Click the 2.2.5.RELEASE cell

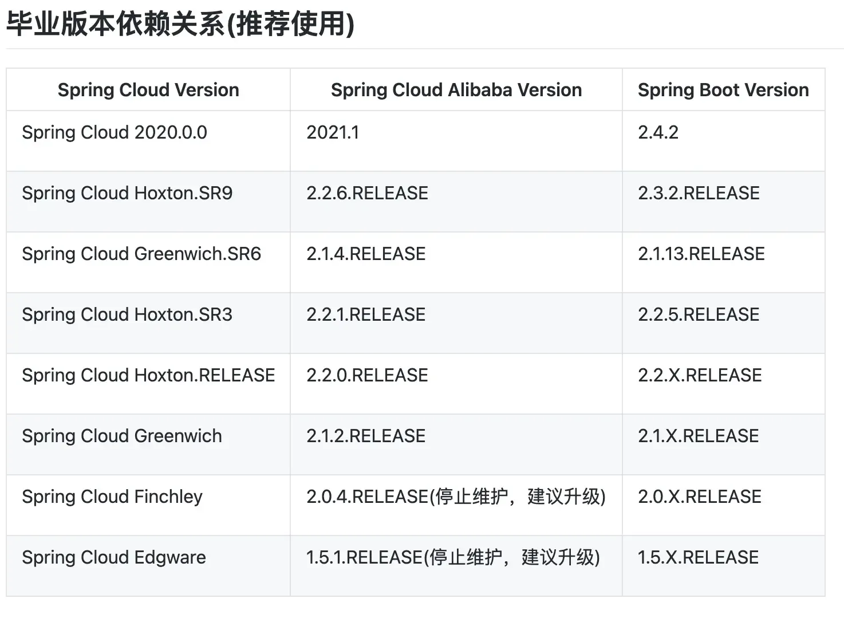pos(724,323)
